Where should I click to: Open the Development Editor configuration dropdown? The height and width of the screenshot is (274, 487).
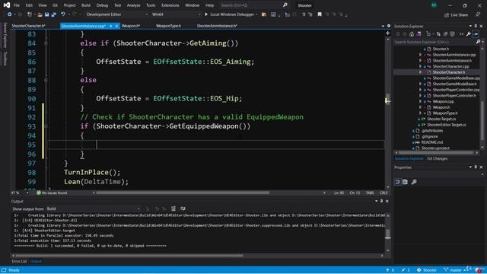click(x=117, y=14)
